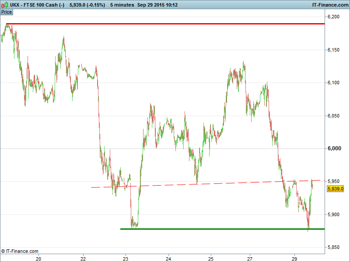Click the UKX - FTSE 100 Cash title
Screen dimensions: 350x262
(x=37, y=5)
